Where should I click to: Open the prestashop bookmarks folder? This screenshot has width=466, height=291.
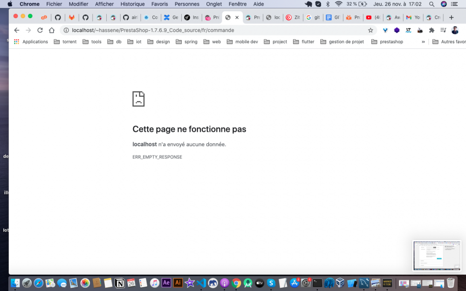387,41
